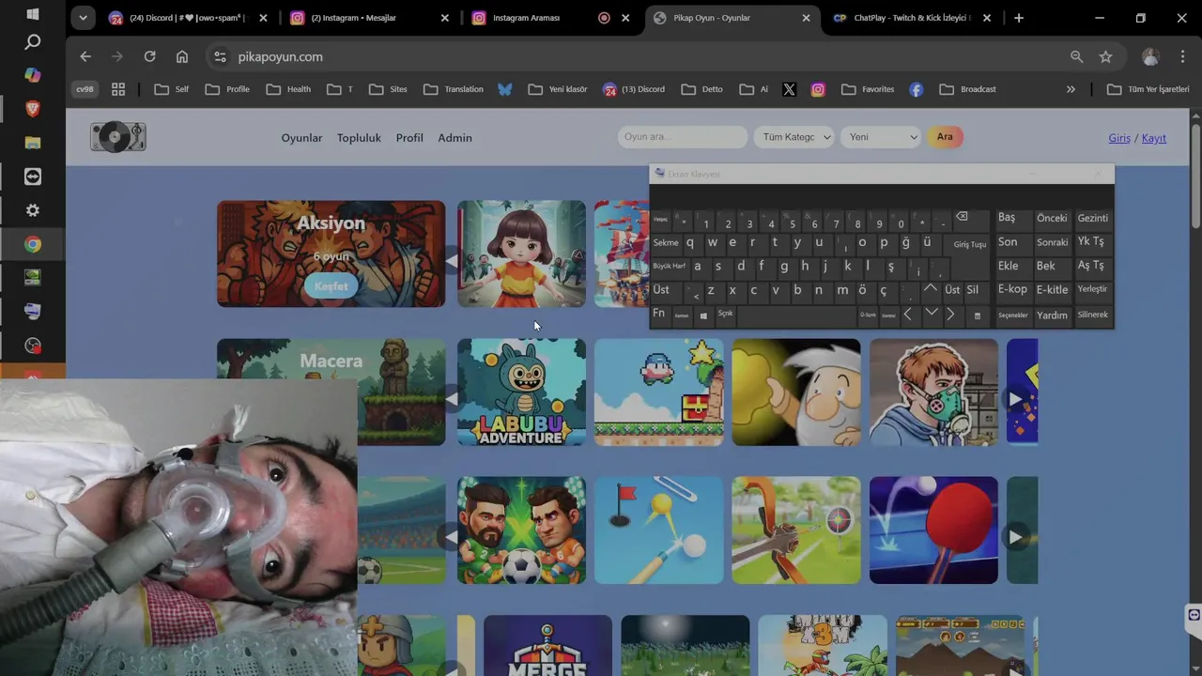The width and height of the screenshot is (1202, 676).
Task: Open the Profil nav item
Action: [409, 138]
